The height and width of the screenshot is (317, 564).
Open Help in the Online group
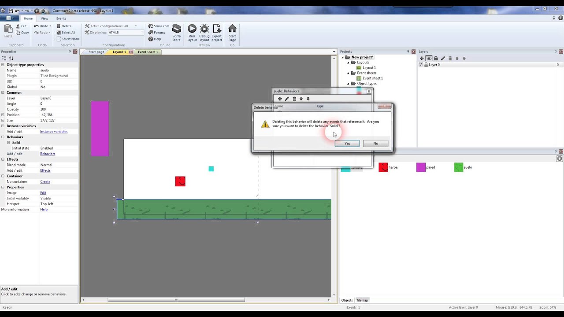[x=155, y=39]
